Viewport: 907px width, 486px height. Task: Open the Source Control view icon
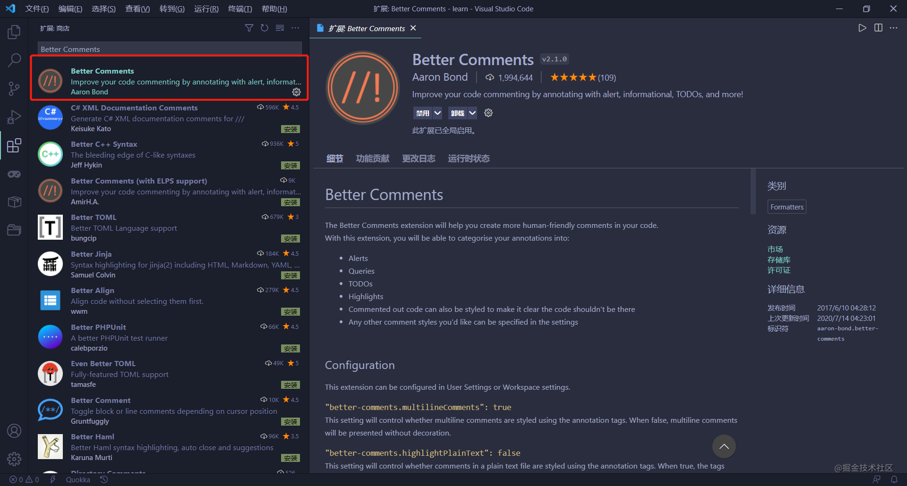(x=14, y=88)
